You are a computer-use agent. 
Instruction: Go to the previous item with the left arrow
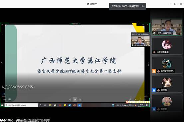point(1,63)
